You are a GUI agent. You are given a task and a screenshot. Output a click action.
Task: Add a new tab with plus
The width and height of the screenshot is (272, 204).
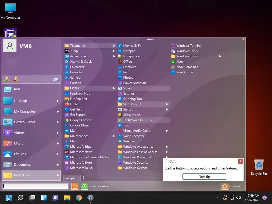click(83, 178)
